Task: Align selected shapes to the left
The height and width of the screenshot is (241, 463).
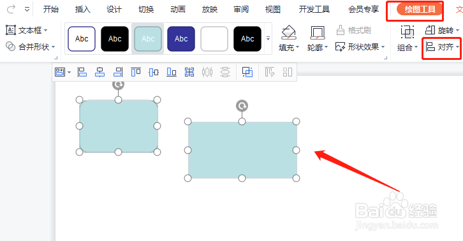Action: pos(82,72)
